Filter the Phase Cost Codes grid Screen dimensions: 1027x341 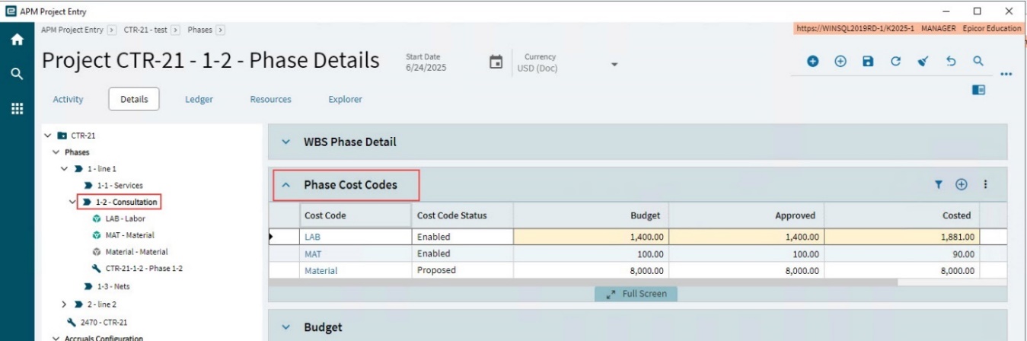point(939,184)
